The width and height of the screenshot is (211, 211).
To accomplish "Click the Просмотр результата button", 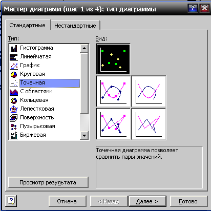I will pyautogui.click(x=48, y=182).
